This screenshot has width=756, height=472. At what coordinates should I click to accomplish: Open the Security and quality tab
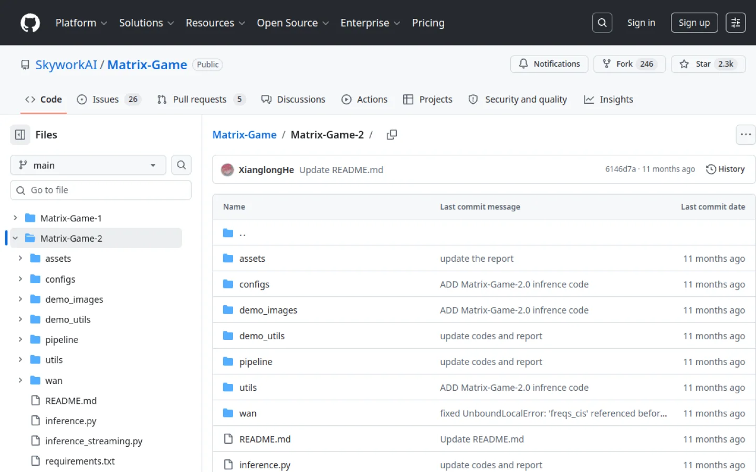coord(518,100)
